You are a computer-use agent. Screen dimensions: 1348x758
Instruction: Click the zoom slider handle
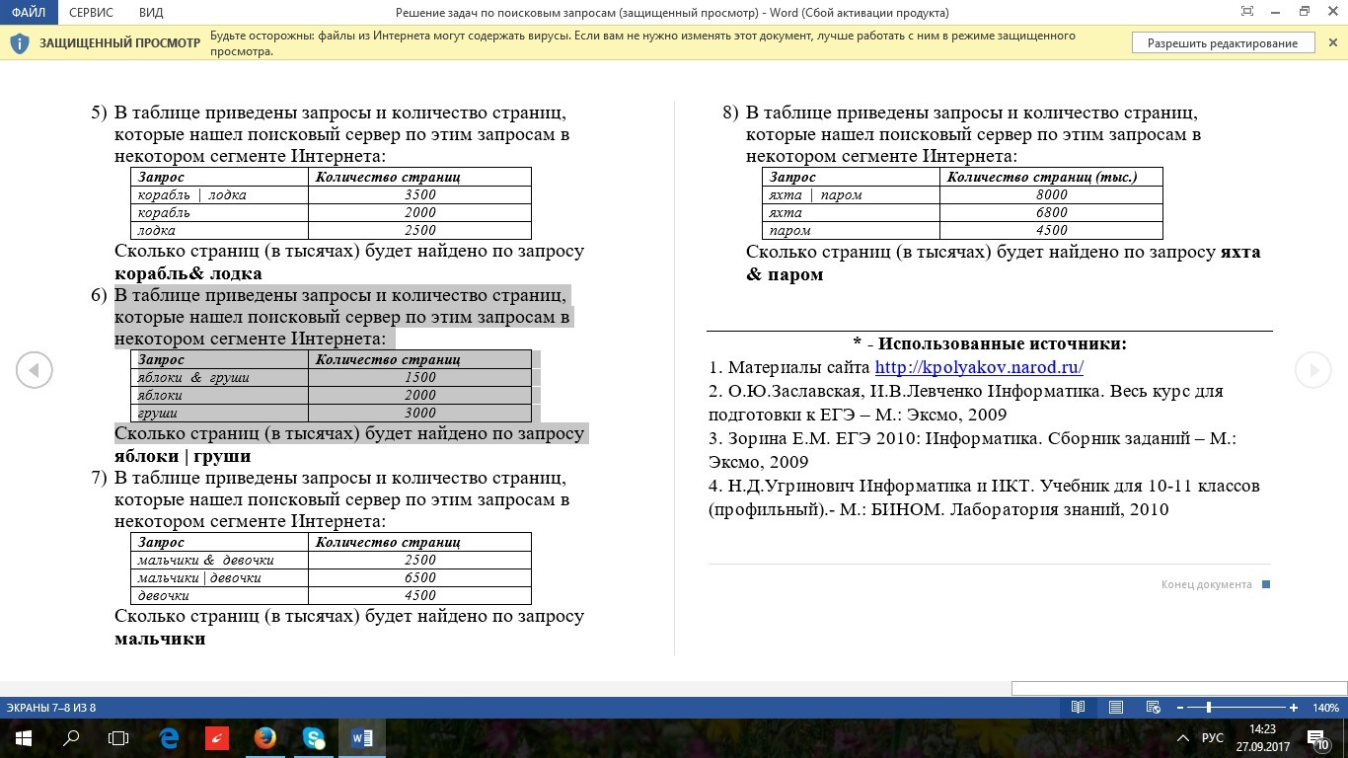click(1209, 707)
